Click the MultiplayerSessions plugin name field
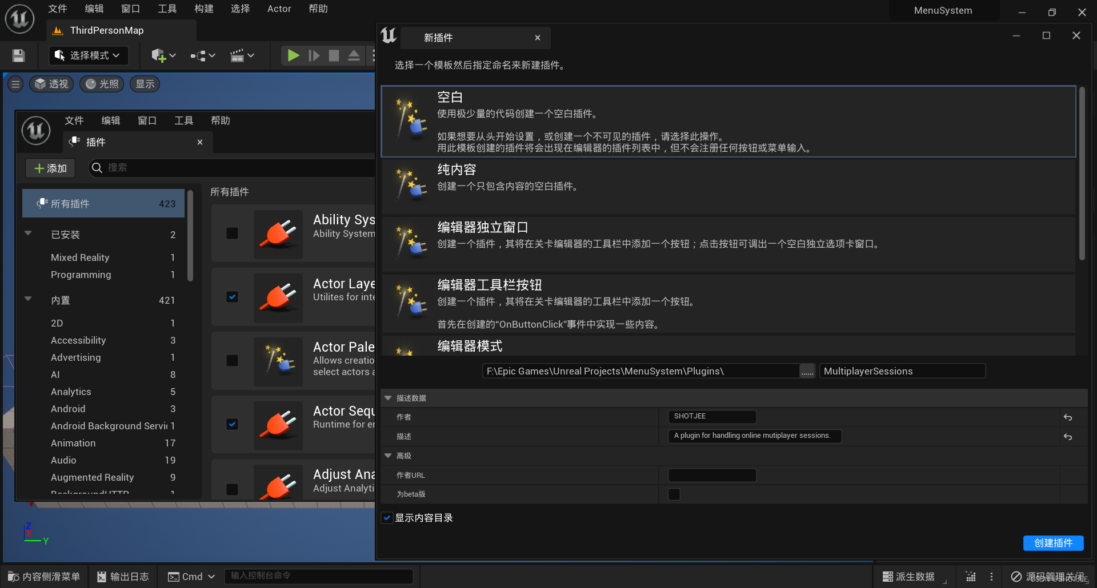The width and height of the screenshot is (1097, 588). tap(902, 370)
